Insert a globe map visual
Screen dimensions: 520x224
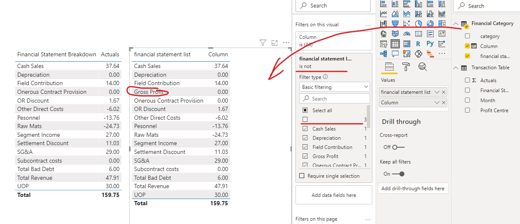click(x=384, y=34)
